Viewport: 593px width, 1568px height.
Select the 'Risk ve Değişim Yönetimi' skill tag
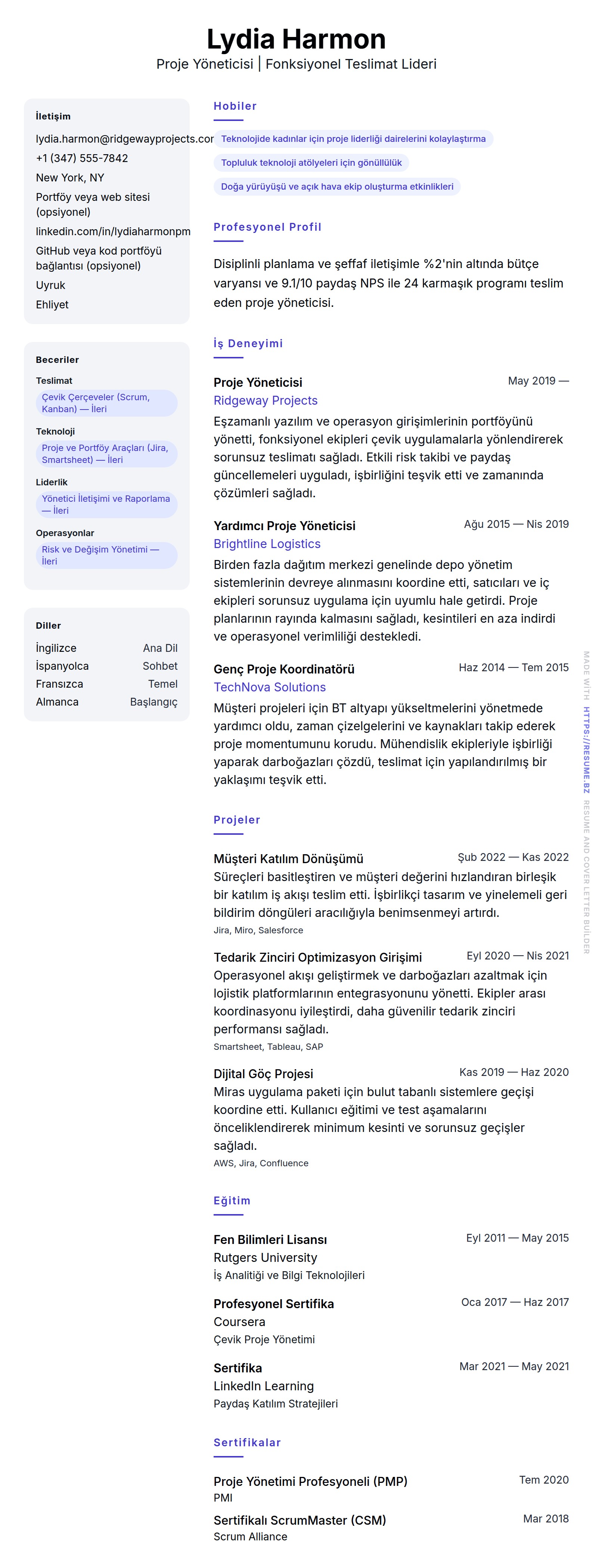point(106,555)
